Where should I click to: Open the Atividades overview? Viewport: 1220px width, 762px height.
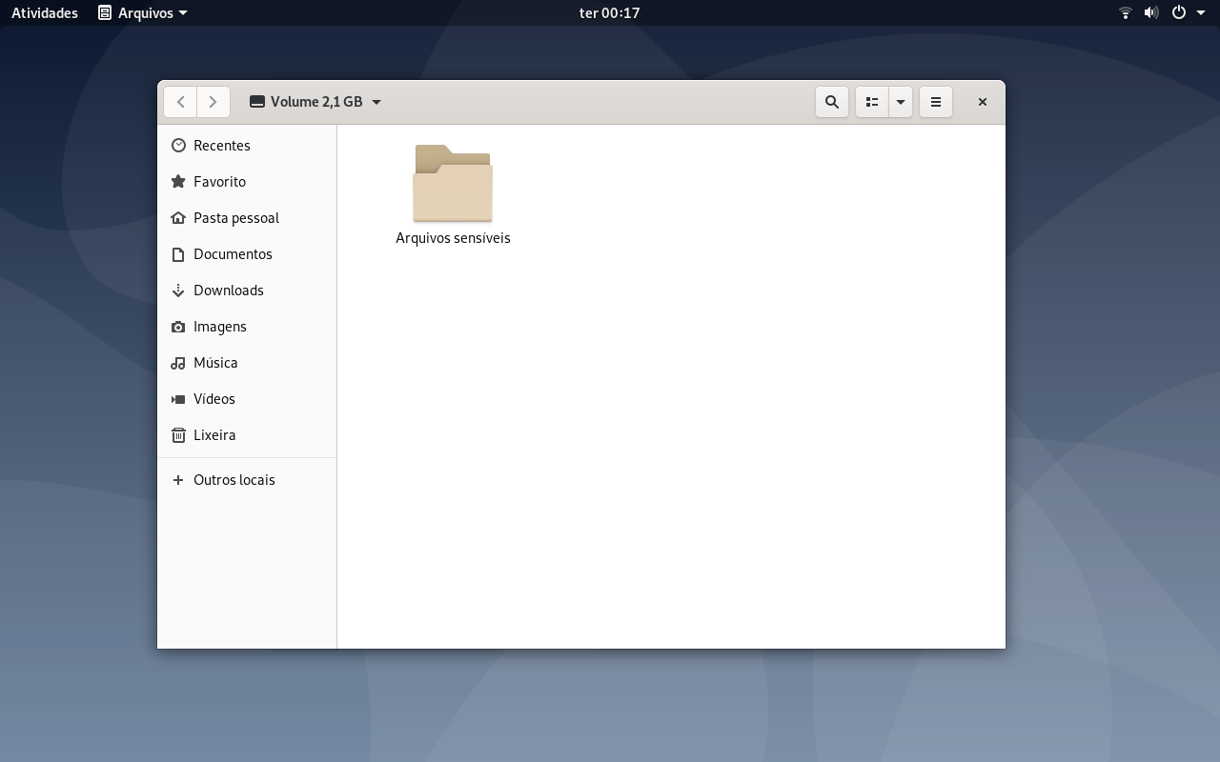[x=45, y=13]
